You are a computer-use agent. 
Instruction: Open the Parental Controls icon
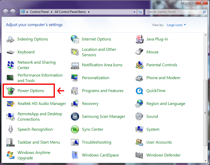point(139,65)
